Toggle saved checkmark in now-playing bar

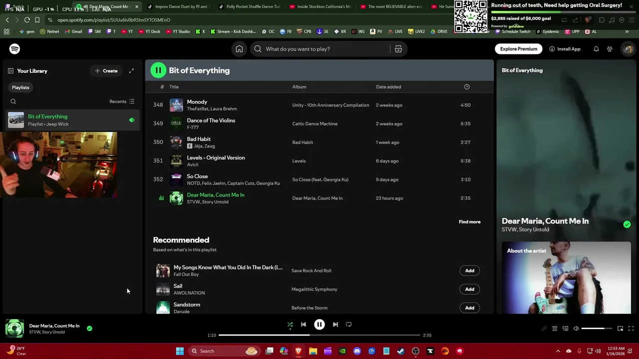click(x=89, y=329)
